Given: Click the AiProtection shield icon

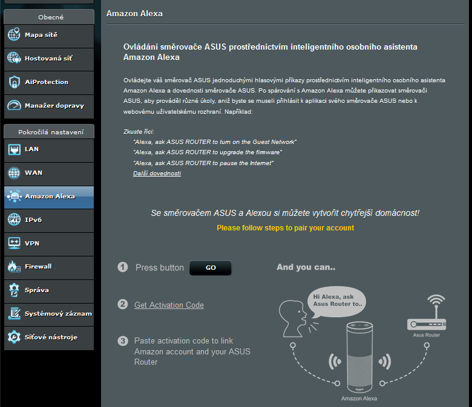Looking at the screenshot, I should click(14, 82).
